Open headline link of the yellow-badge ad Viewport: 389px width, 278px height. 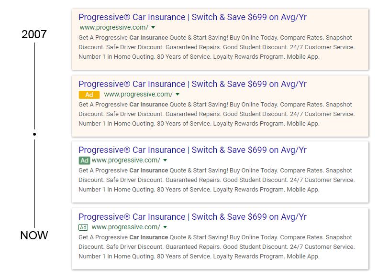click(x=192, y=84)
